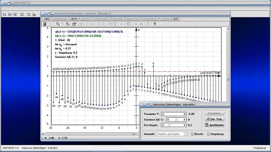Click the 'lim bk = 0,27' text
Screen dimensions: 271x152
pos(63,49)
